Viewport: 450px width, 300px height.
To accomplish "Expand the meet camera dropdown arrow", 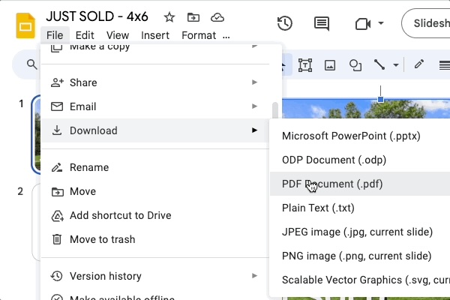I will [x=381, y=23].
